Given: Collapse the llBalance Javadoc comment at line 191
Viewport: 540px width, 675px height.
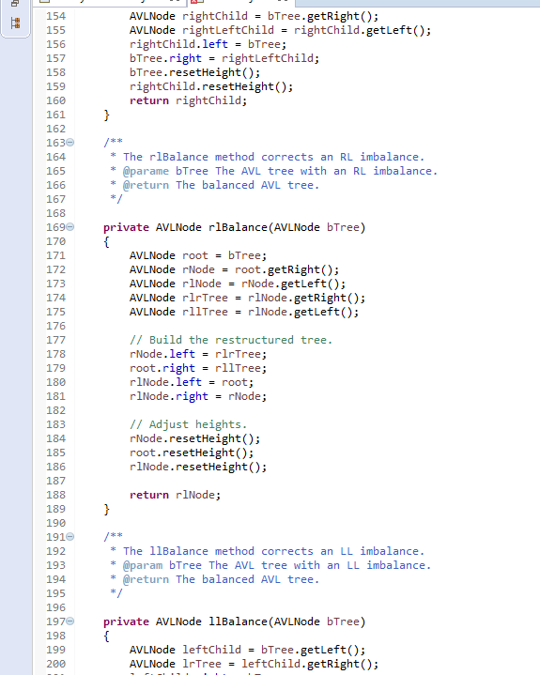Looking at the screenshot, I should (x=70, y=536).
